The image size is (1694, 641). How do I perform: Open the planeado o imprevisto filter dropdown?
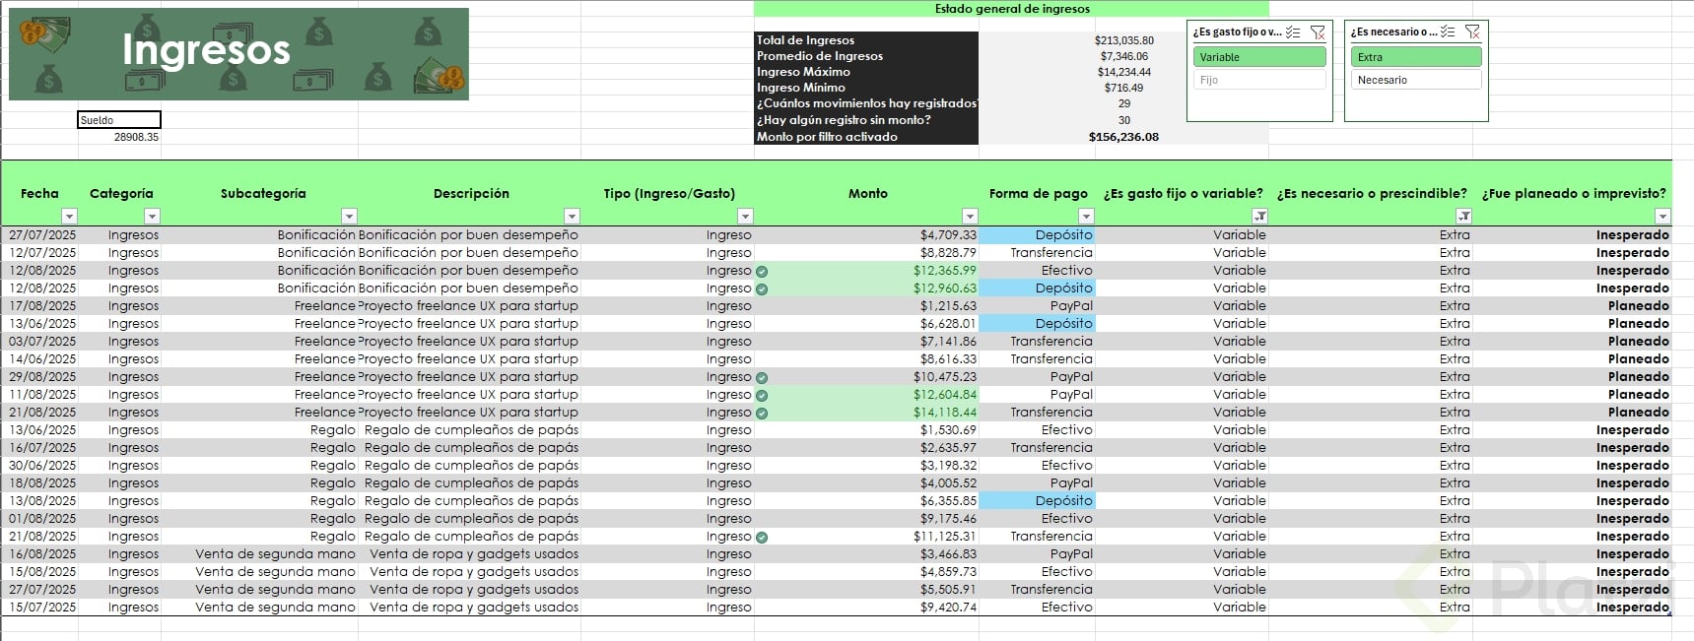click(x=1662, y=216)
